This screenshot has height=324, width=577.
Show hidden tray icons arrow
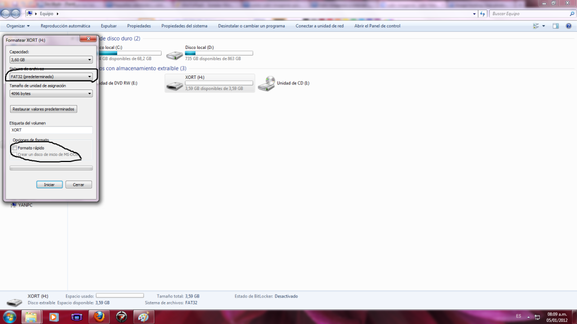(x=529, y=317)
